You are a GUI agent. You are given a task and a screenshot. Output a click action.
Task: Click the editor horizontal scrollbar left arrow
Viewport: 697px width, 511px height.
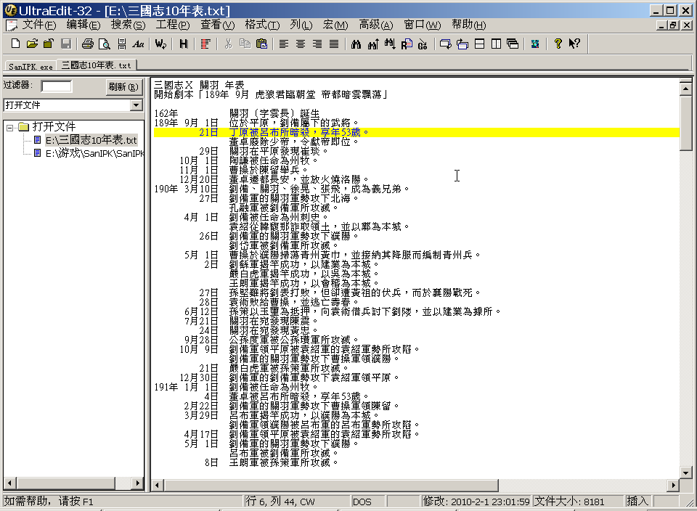point(157,485)
